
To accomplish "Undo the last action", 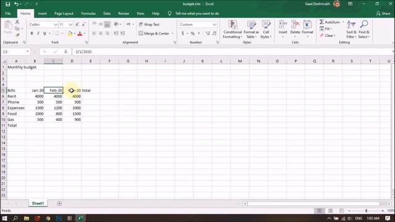I will point(16,4).
